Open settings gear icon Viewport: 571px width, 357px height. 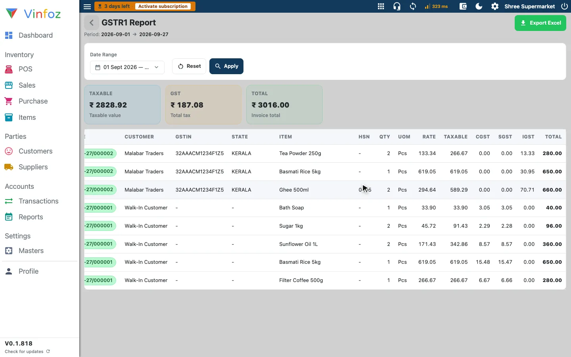(495, 6)
